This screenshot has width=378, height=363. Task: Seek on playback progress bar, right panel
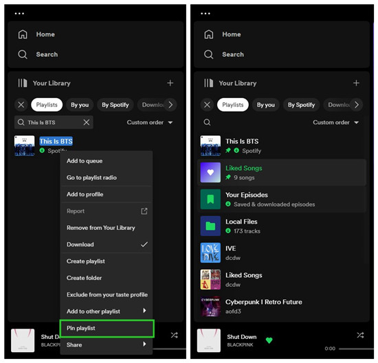pos(356,349)
